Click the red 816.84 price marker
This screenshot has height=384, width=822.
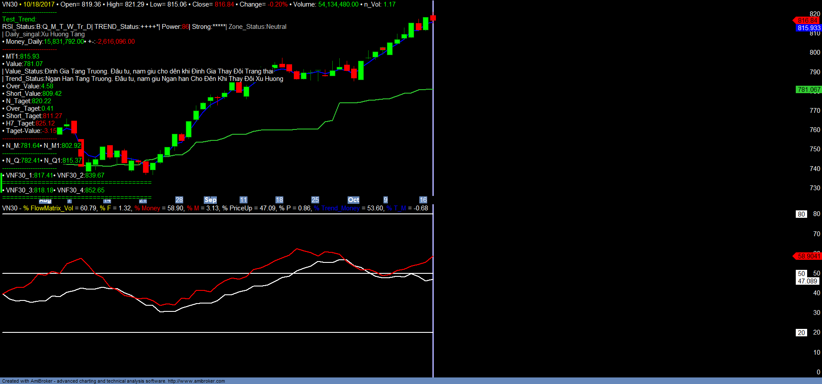807,21
